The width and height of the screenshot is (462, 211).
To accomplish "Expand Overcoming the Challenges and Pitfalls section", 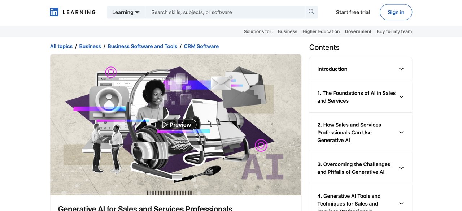I will tap(361, 168).
